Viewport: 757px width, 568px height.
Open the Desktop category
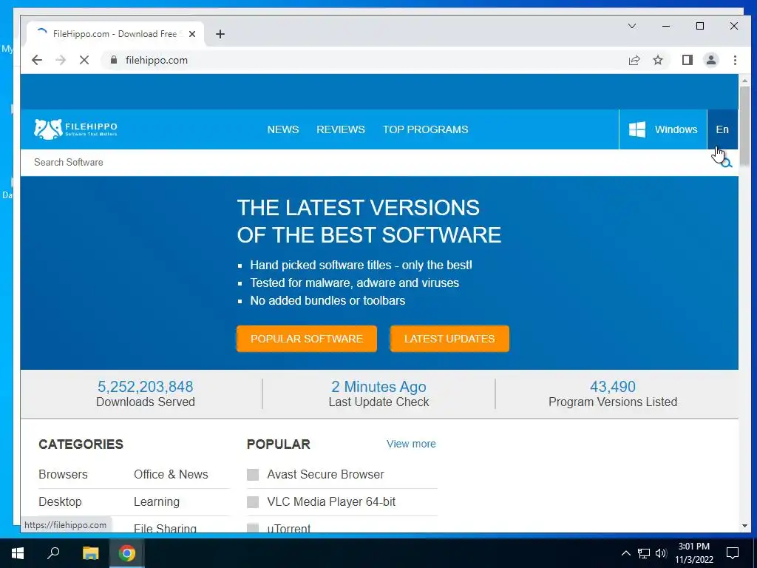(60, 502)
